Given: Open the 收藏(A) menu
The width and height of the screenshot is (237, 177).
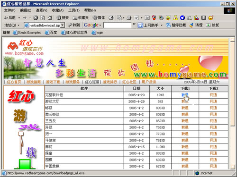Looking at the screenshot, I should 58,10.
